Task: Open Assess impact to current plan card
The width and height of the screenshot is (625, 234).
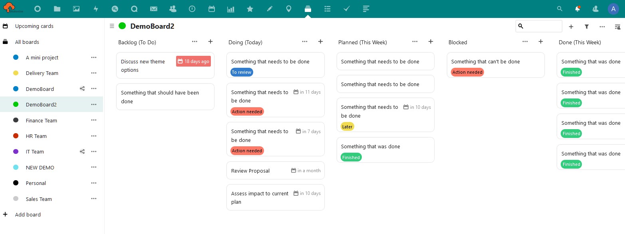Action: (276, 197)
